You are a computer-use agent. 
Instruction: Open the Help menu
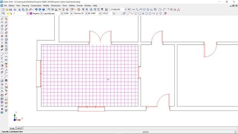point(95,6)
